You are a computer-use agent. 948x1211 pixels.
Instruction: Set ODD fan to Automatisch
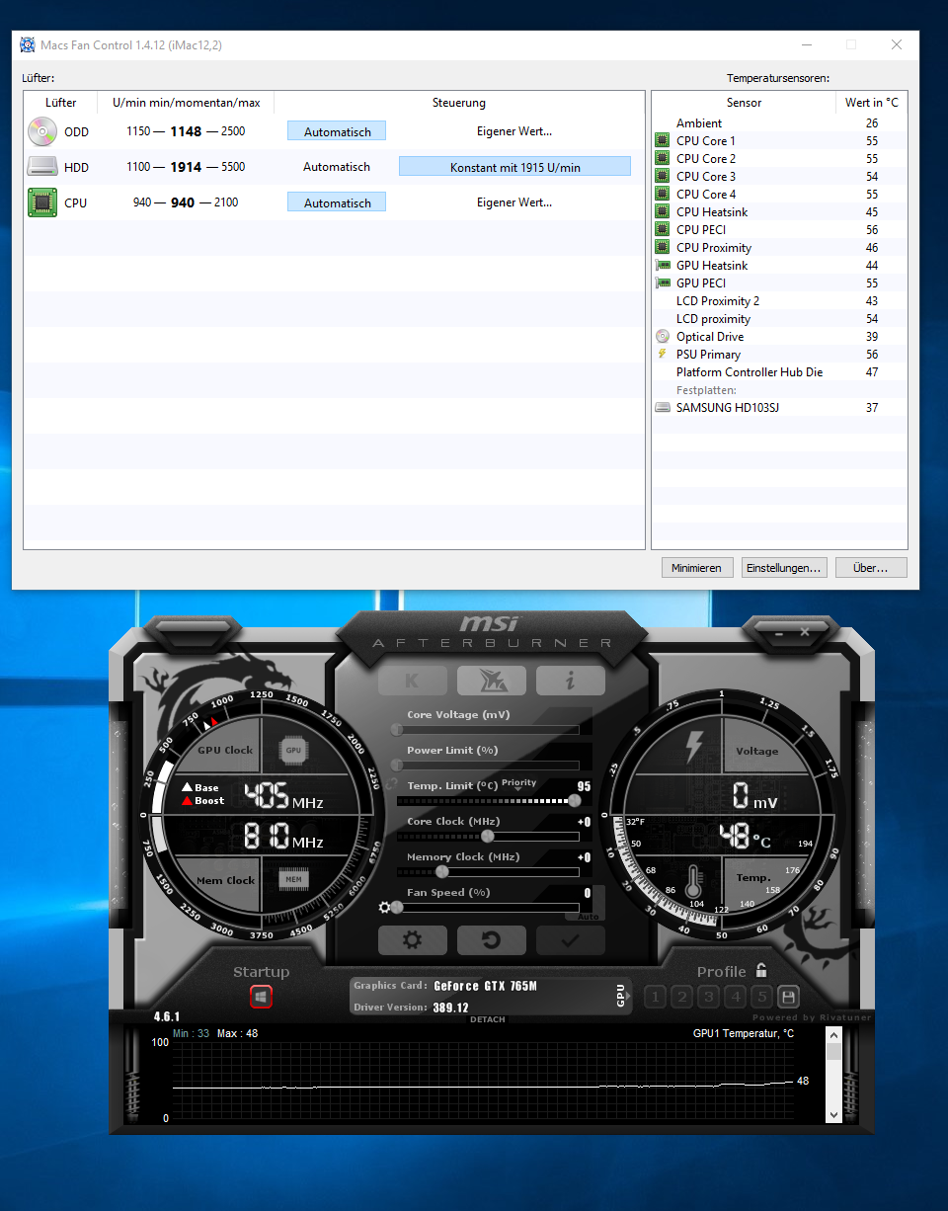tap(337, 131)
